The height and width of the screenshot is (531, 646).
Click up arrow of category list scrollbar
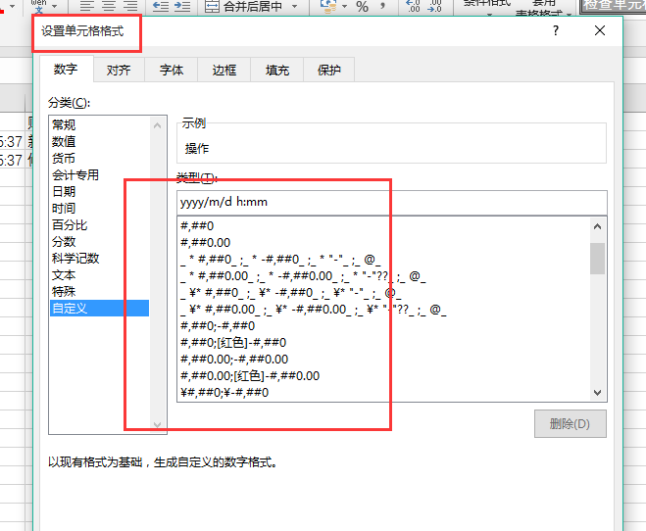point(157,125)
